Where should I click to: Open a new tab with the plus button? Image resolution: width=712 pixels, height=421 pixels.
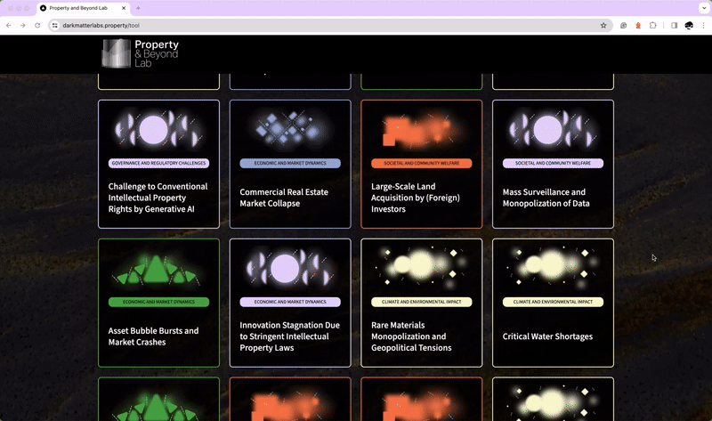point(138,8)
